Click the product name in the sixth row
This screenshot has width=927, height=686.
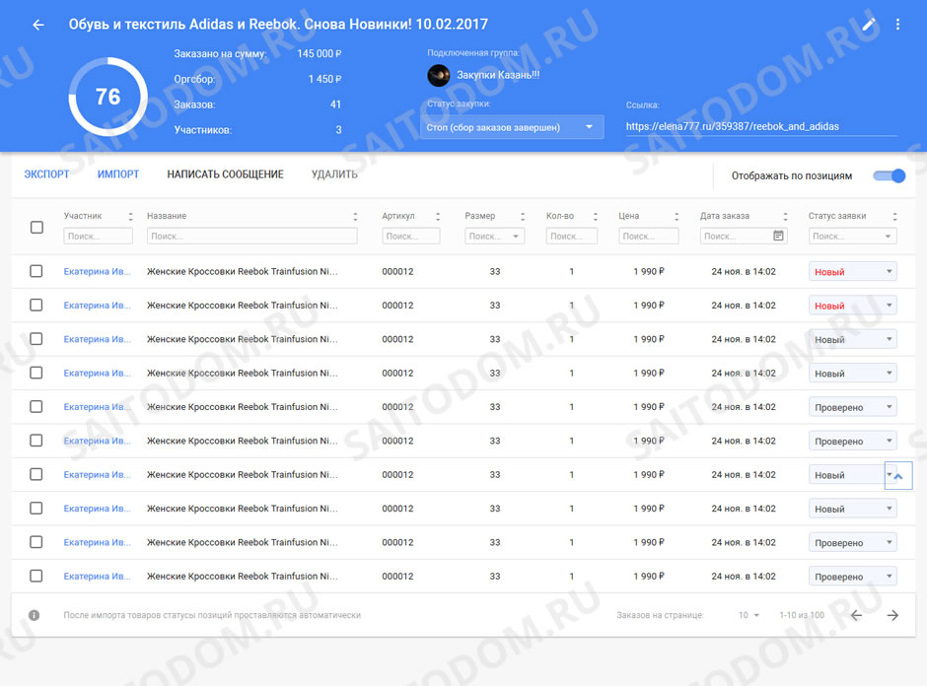(x=243, y=441)
